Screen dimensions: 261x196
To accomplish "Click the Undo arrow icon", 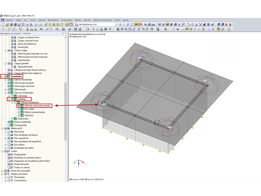I will point(36,24).
